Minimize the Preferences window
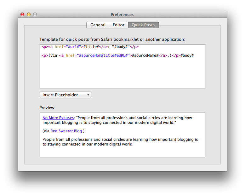The width and height of the screenshot is (245, 196). click(29, 14)
